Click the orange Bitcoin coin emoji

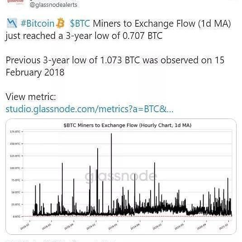click(x=60, y=23)
